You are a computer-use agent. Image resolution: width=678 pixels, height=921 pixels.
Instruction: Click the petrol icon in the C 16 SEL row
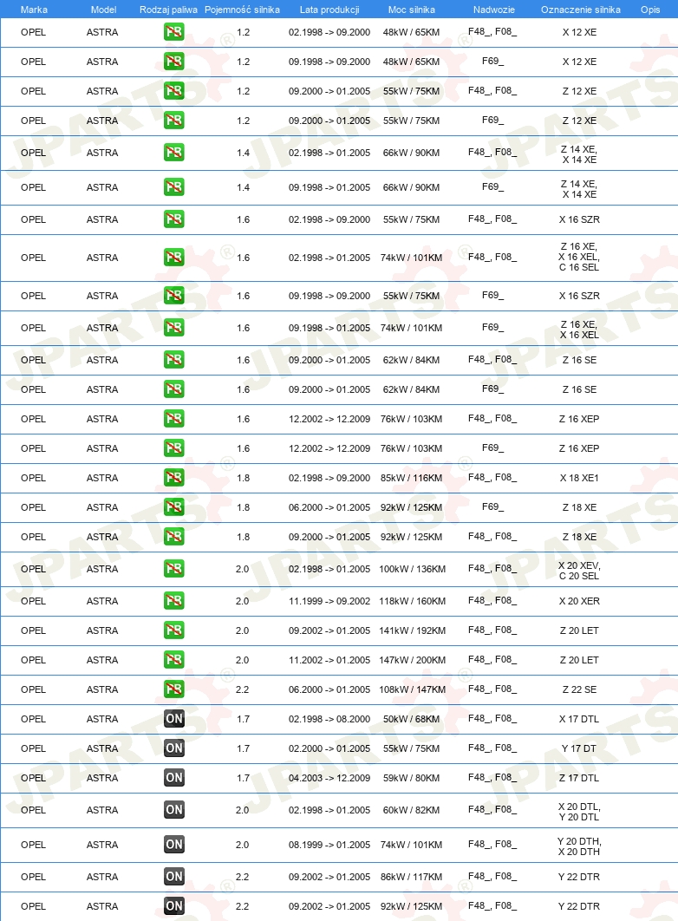point(173,258)
